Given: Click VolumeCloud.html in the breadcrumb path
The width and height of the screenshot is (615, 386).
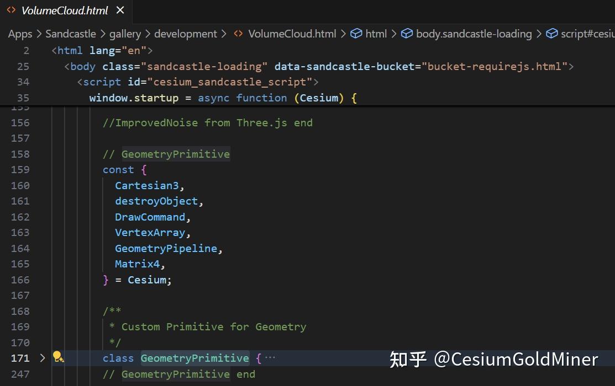Looking at the screenshot, I should tap(292, 34).
